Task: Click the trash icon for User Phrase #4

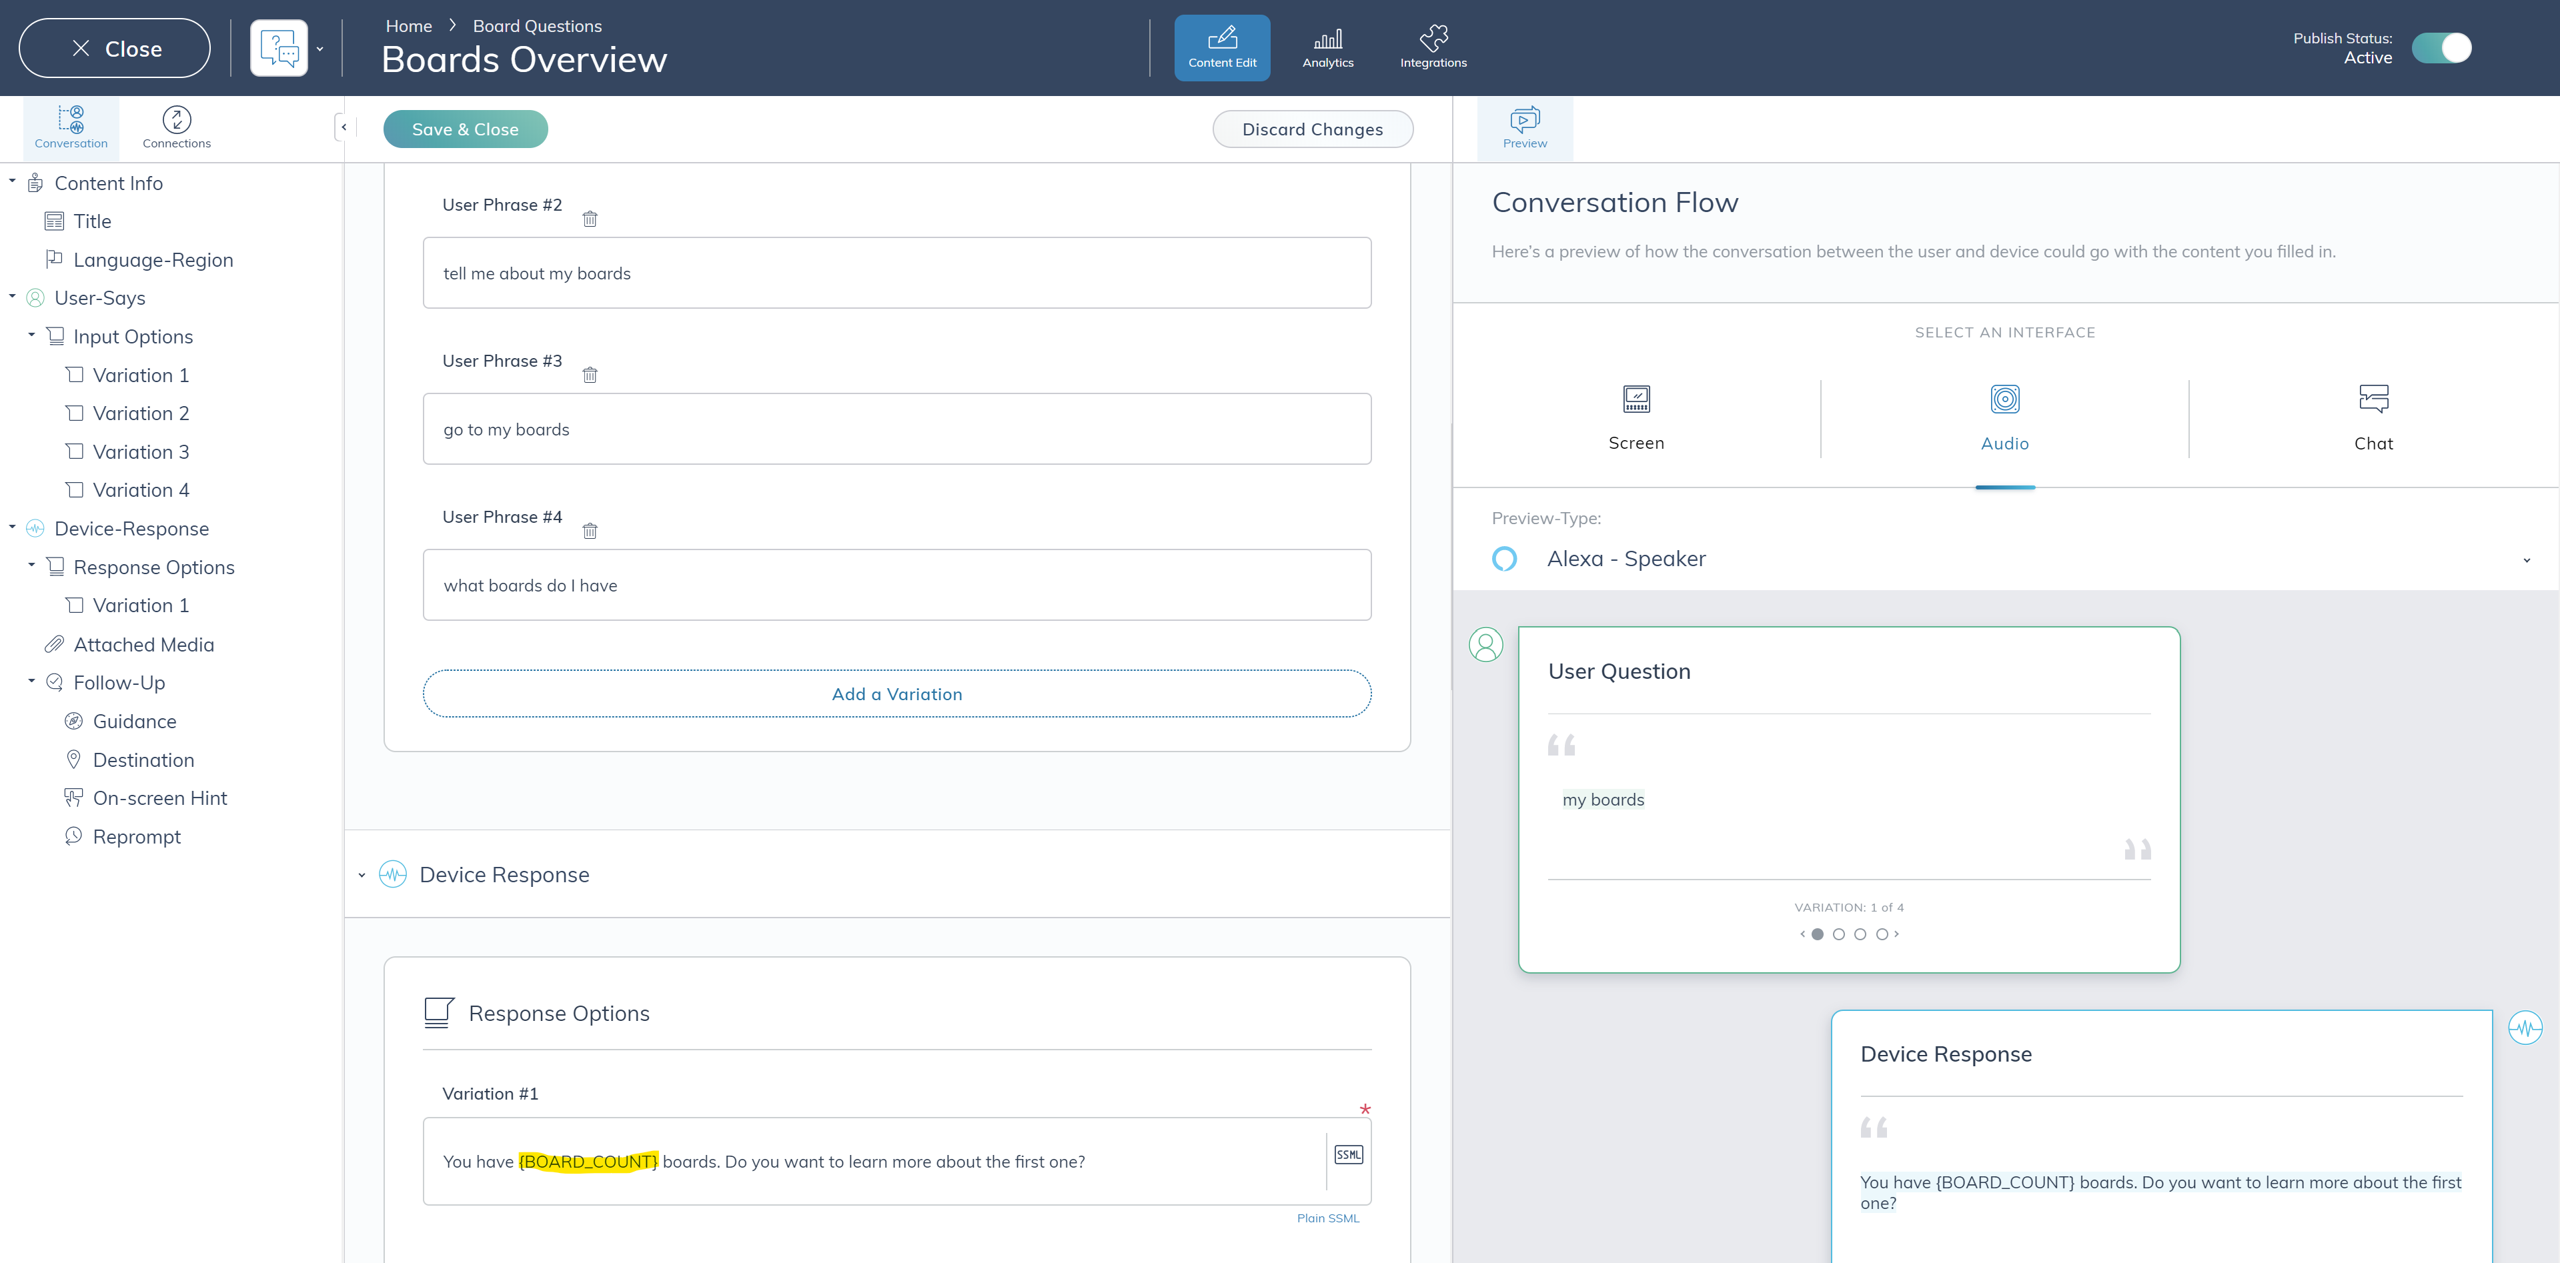Action: pos(590,531)
